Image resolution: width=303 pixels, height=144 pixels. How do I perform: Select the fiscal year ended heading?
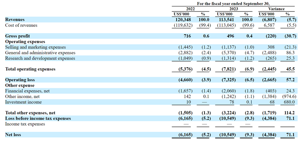[233, 4]
